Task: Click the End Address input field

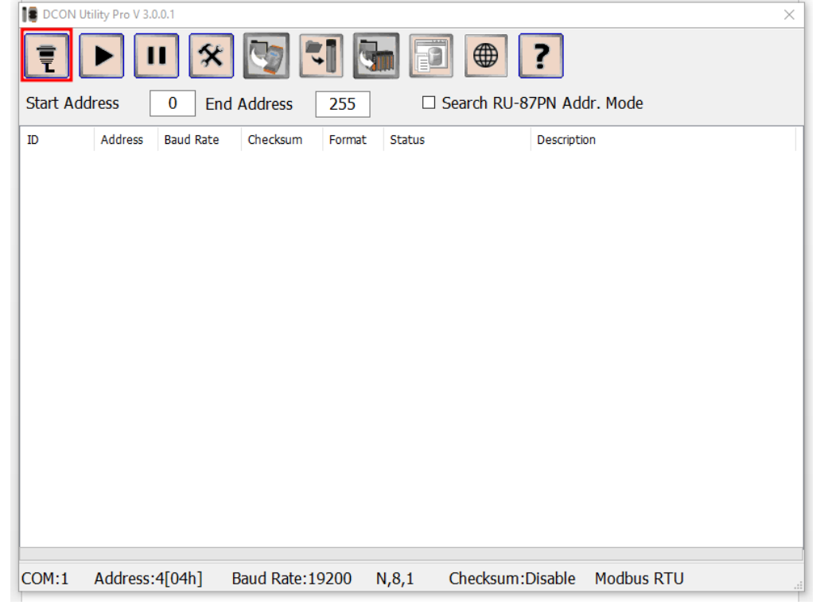Action: click(x=343, y=104)
